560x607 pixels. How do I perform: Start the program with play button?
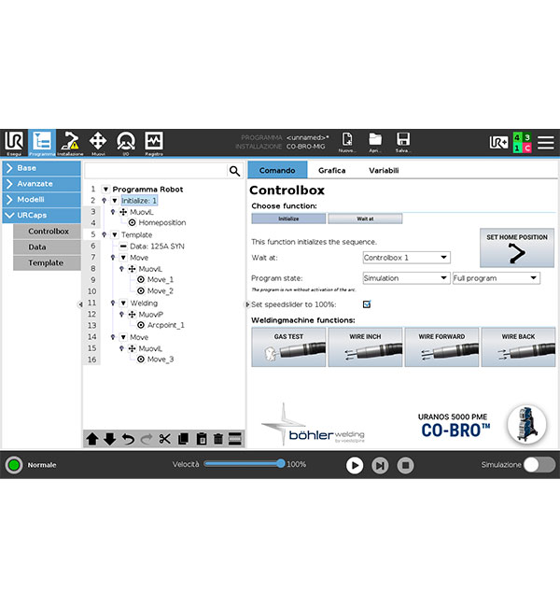(x=355, y=465)
